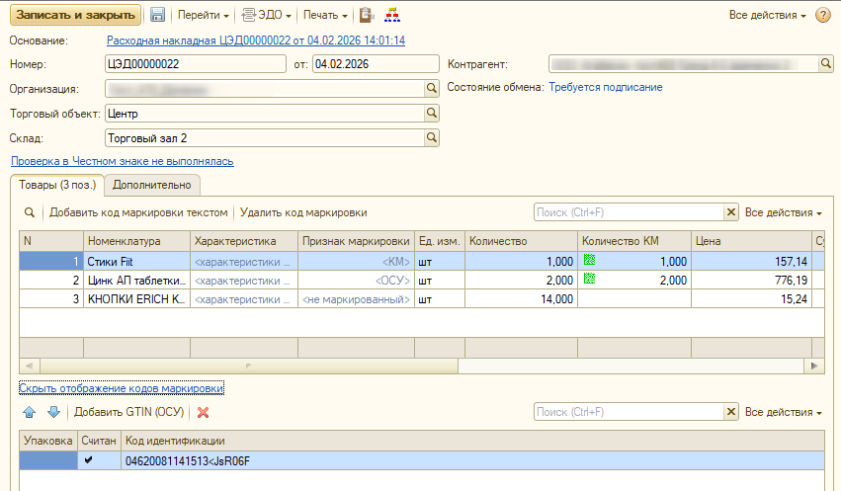Click the red X delete icon
The height and width of the screenshot is (491, 841).
[x=204, y=412]
